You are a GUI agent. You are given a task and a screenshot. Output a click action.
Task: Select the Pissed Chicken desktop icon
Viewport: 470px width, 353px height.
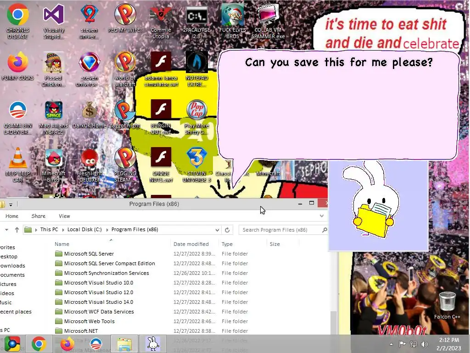(53, 69)
